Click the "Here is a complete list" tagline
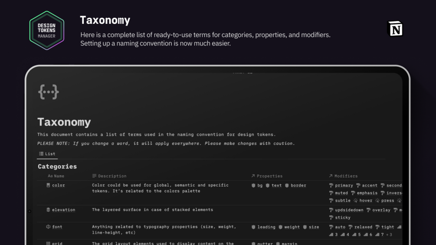Viewport: 436px width, 245px height. tap(205, 39)
